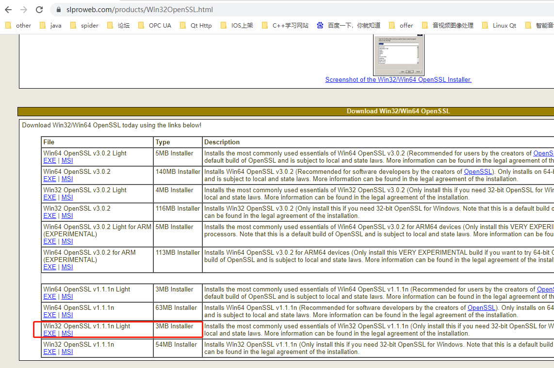
Task: Download MSI for Win64 OpenSSL v1.1.1n Light
Action: click(67, 297)
